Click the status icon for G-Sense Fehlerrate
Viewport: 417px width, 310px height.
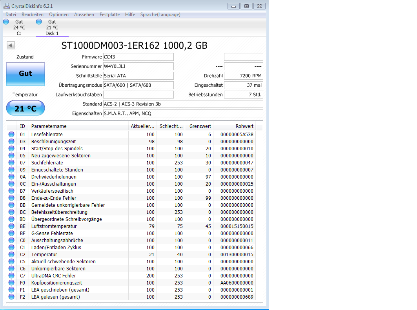point(11,233)
